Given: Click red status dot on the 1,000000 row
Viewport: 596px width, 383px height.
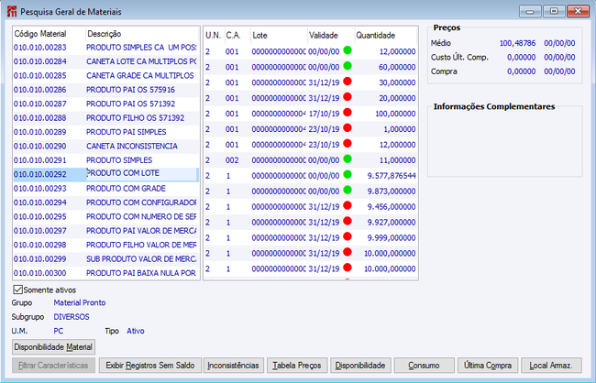Looking at the screenshot, I should (348, 128).
